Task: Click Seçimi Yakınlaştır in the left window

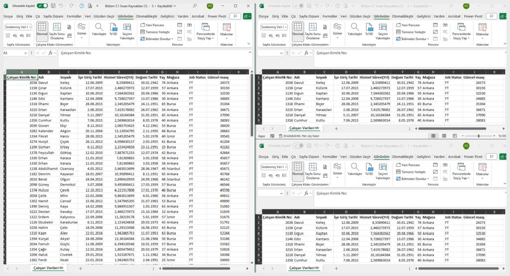Action: click(x=127, y=31)
